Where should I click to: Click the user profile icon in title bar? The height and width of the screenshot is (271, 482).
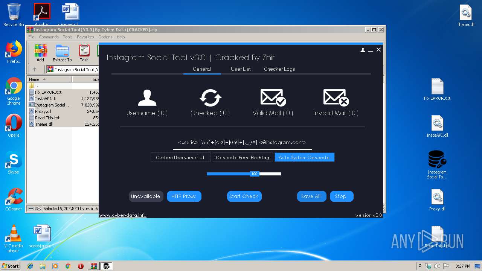coord(363,50)
